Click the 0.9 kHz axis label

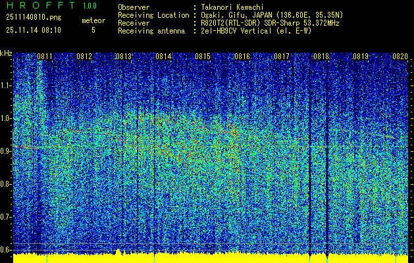[6, 151]
